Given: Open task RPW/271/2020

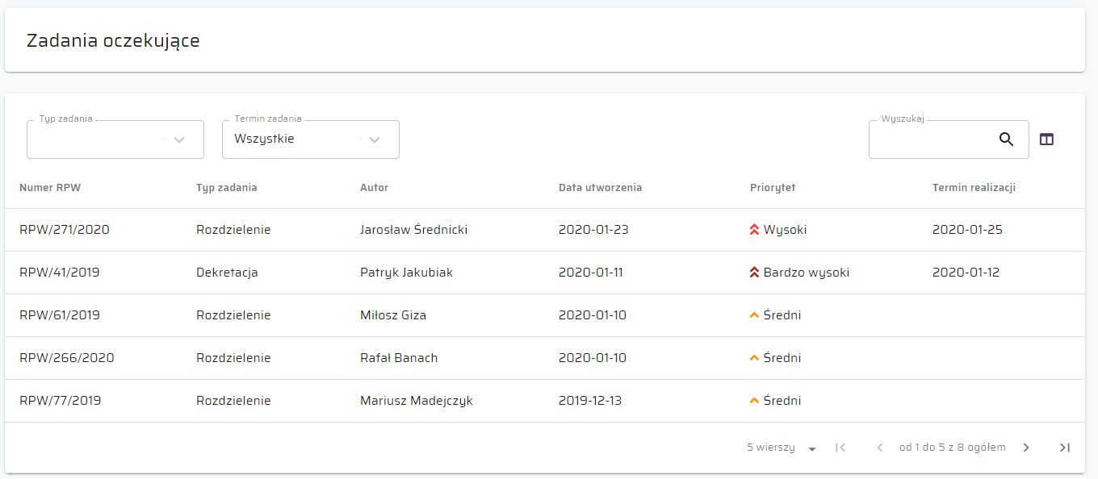Looking at the screenshot, I should 65,230.
